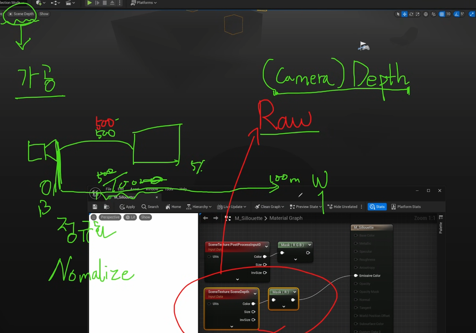Click M_Sillouette breadcrumb in graph header

click(248, 218)
